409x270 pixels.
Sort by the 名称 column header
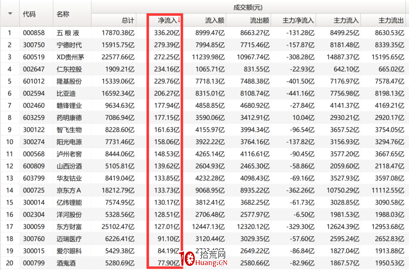pos(63,14)
